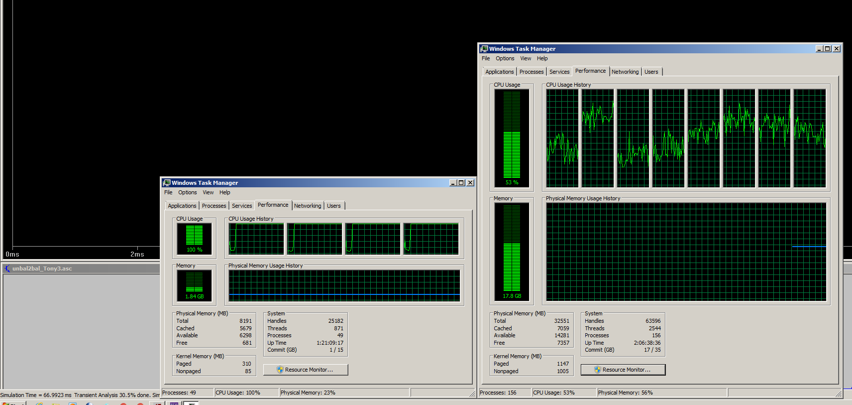Screen dimensions: 852x405
Task: Open View menu in smaller Task Manager
Action: tap(208, 192)
